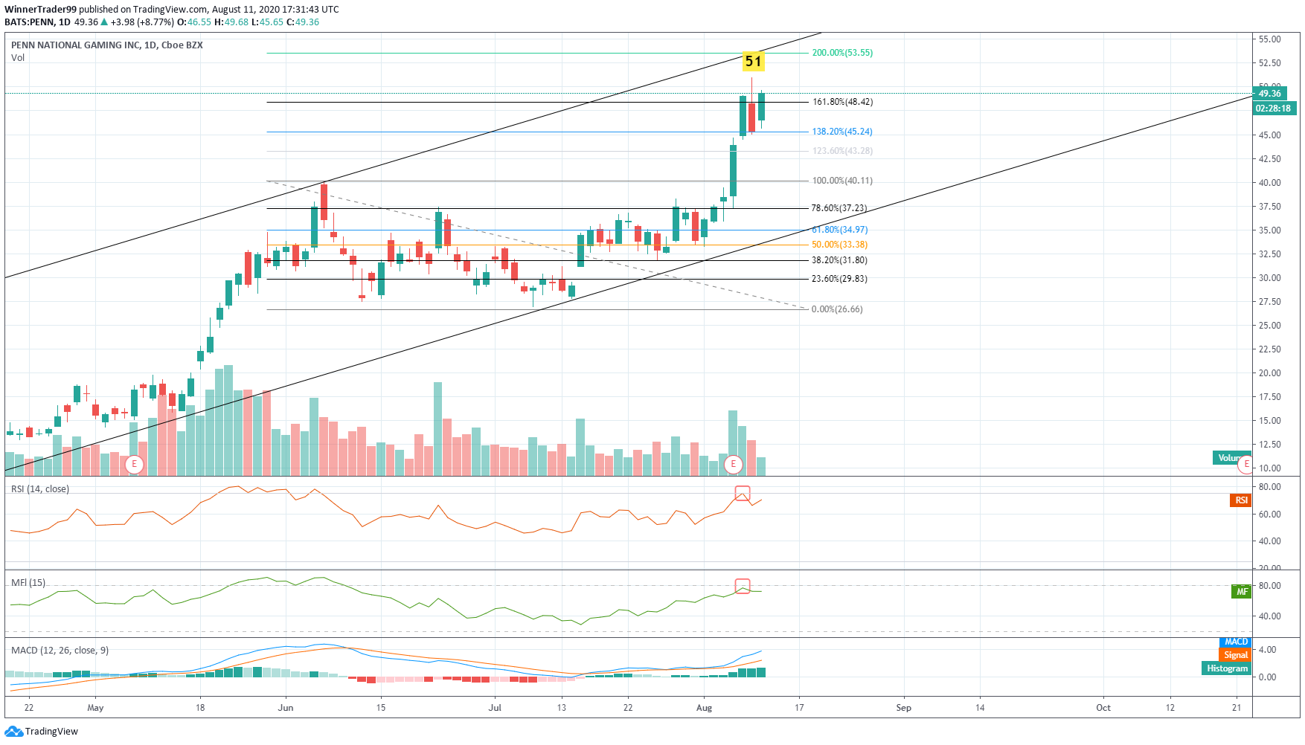Screen dimensions: 1305x745
Task: Click the Sep label on date axis
Action: pos(904,708)
